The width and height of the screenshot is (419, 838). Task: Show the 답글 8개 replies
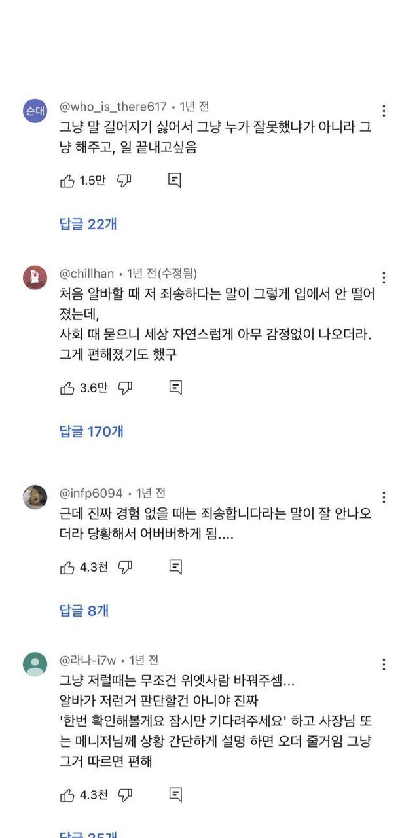(x=84, y=611)
